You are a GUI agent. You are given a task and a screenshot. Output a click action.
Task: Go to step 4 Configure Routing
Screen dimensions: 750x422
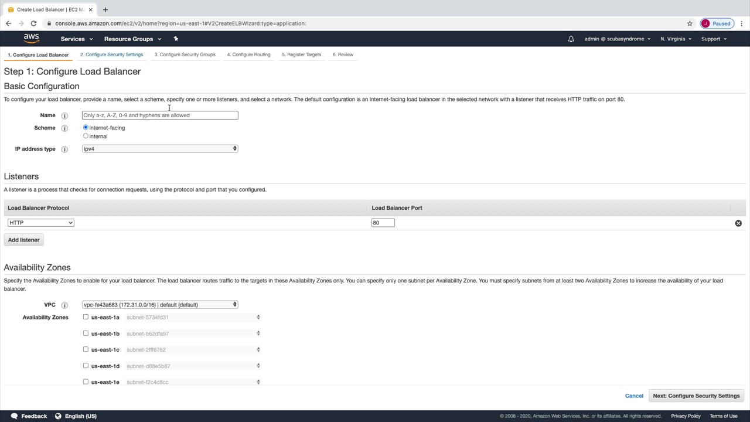(248, 55)
